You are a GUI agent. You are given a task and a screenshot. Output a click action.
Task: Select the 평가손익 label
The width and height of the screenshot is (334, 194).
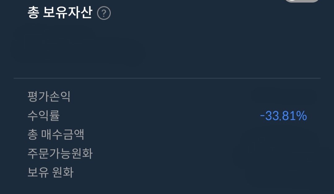(49, 97)
